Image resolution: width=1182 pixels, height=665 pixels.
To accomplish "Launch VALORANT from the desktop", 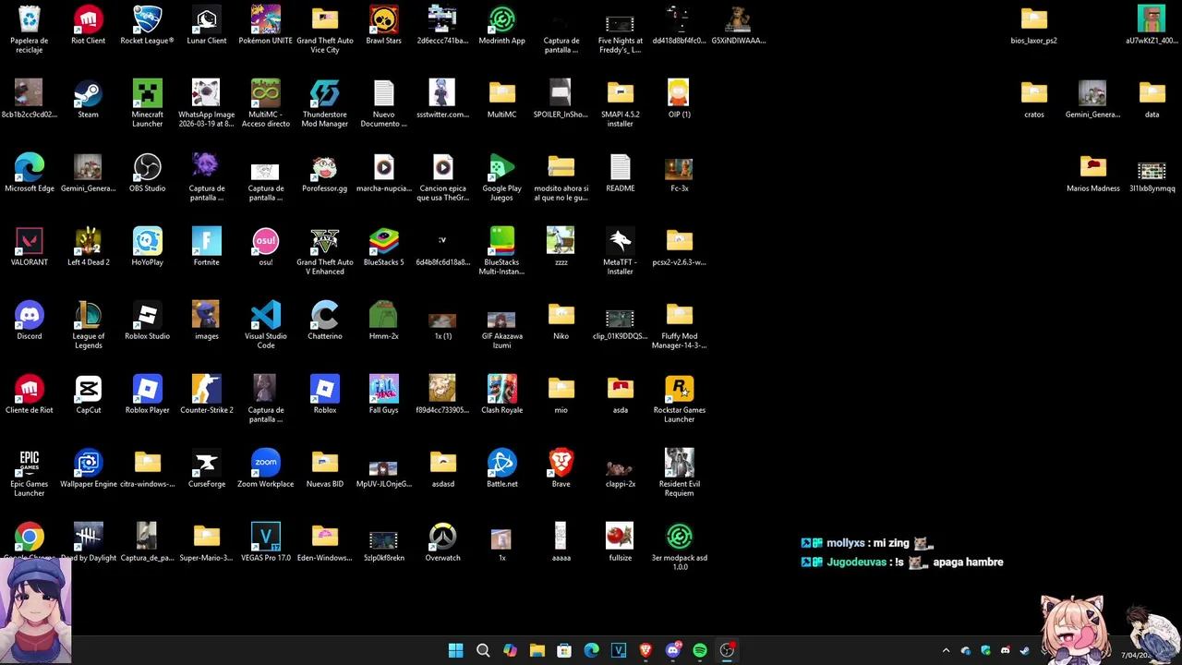I will pyautogui.click(x=30, y=247).
